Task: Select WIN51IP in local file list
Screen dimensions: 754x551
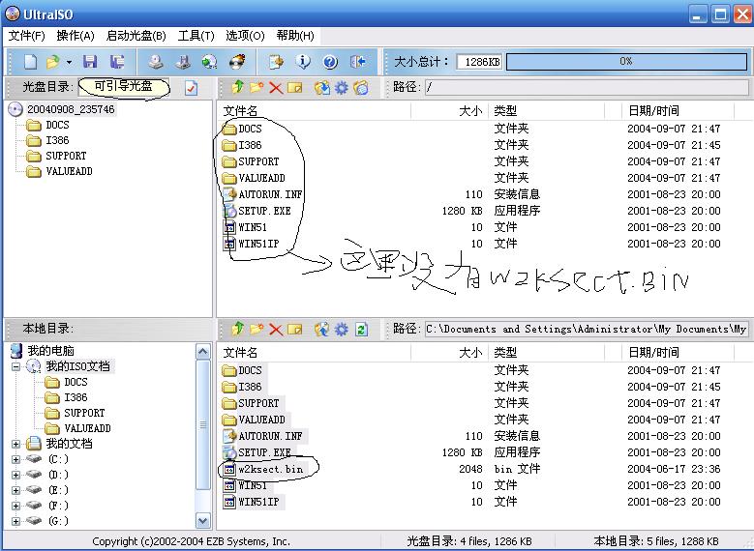Action: [x=258, y=502]
